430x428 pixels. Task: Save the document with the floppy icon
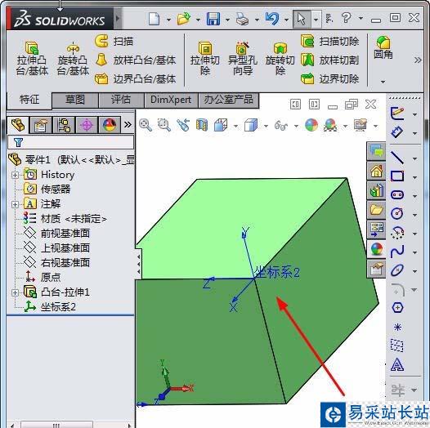click(x=213, y=19)
